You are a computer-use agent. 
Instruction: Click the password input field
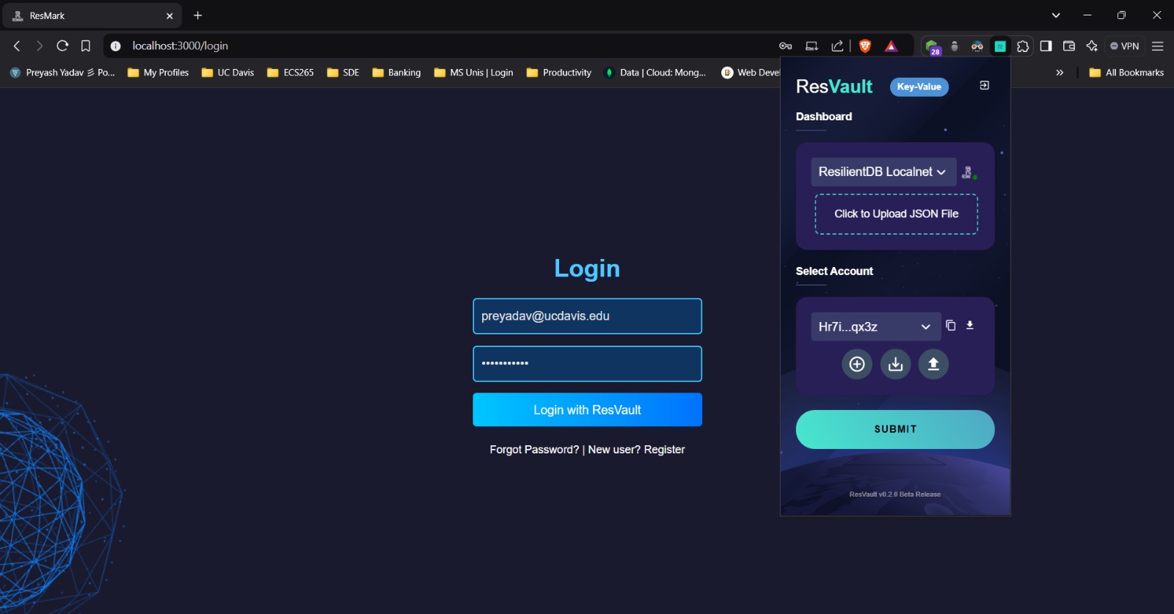[587, 364]
